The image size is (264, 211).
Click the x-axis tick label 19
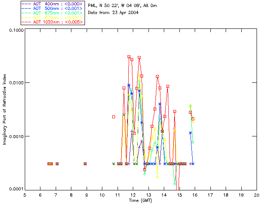point(241,195)
